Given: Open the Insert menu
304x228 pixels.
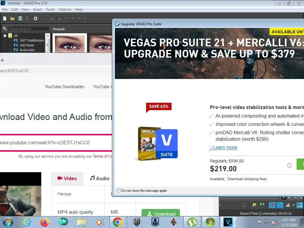Looking at the screenshot, I should (x=37, y=9).
